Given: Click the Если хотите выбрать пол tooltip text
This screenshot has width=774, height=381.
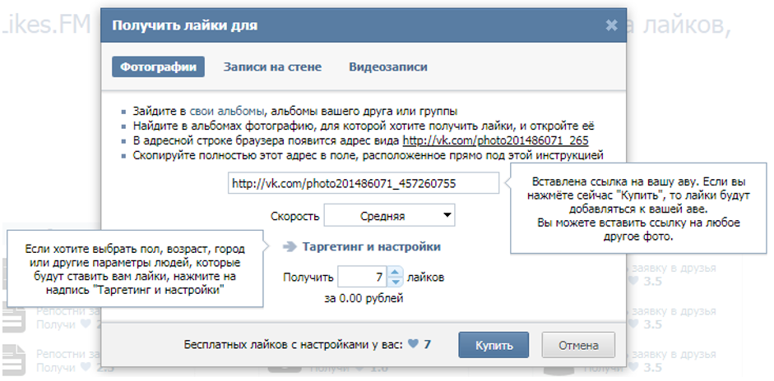Looking at the screenshot, I should 135,270.
